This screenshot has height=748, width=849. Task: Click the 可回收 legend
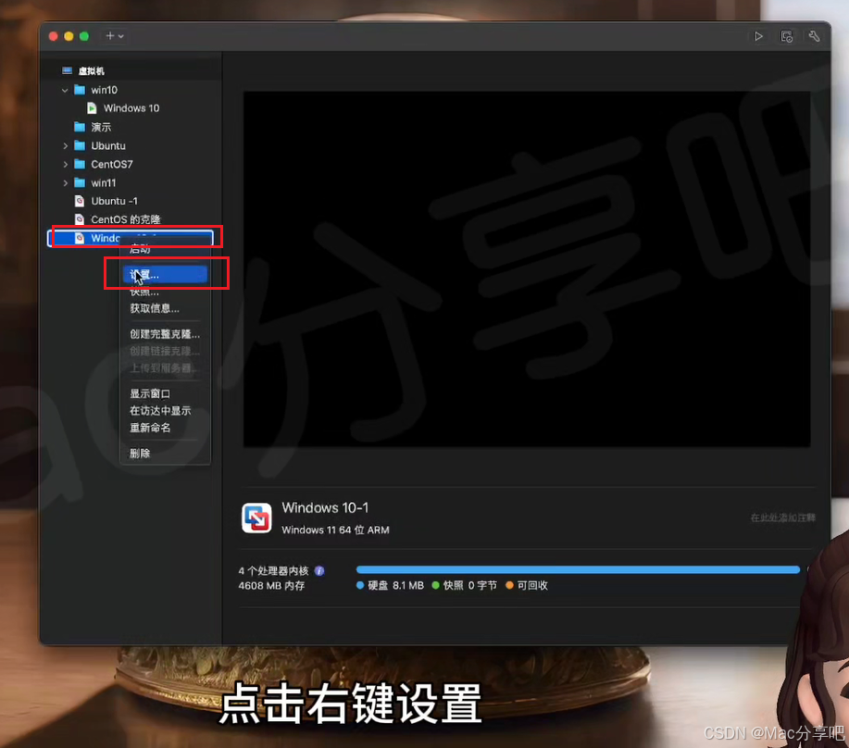[x=526, y=586]
